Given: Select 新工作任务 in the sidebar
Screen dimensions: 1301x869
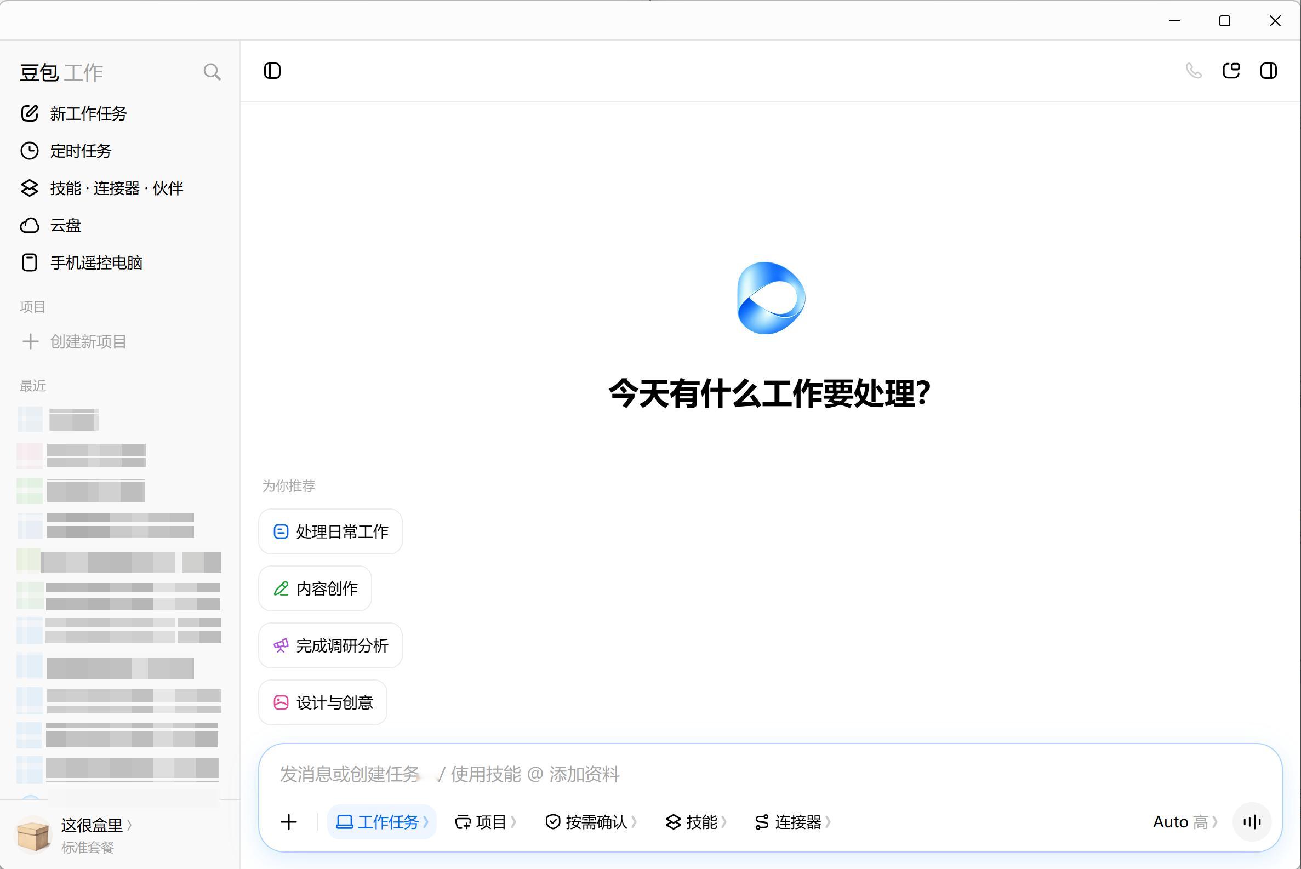Looking at the screenshot, I should pos(89,113).
